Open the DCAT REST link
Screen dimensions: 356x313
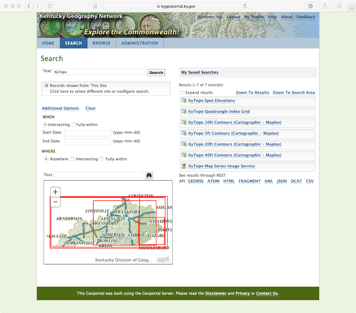click(296, 181)
